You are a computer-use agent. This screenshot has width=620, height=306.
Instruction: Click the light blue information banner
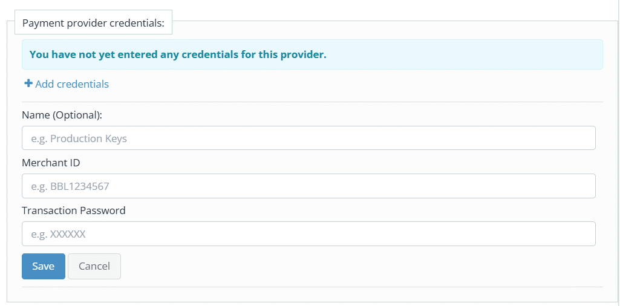coord(312,54)
